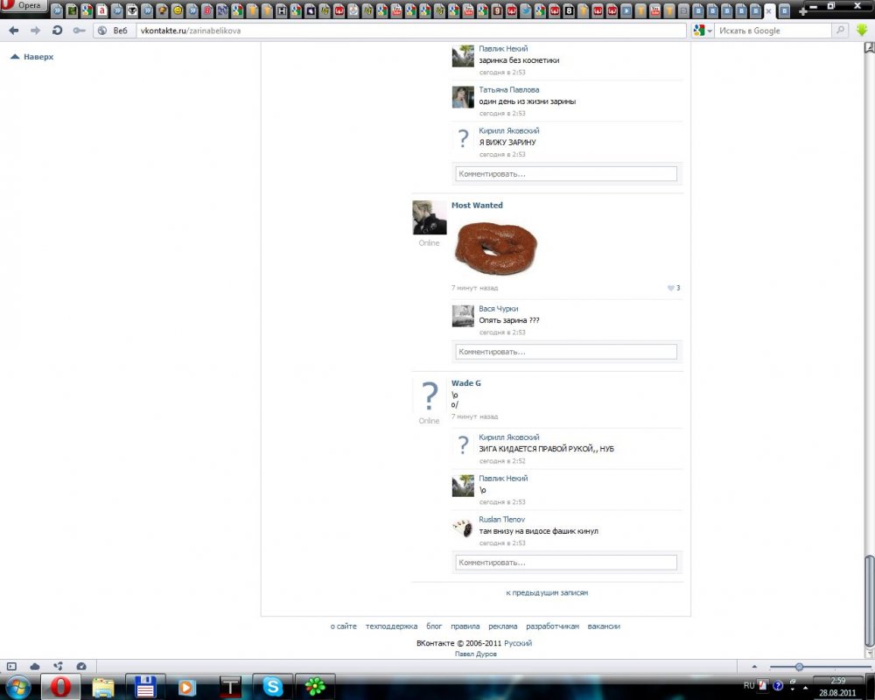875x700 pixels.
Task: Click Вася Чурки's avatar thumbnail
Action: 463,316
